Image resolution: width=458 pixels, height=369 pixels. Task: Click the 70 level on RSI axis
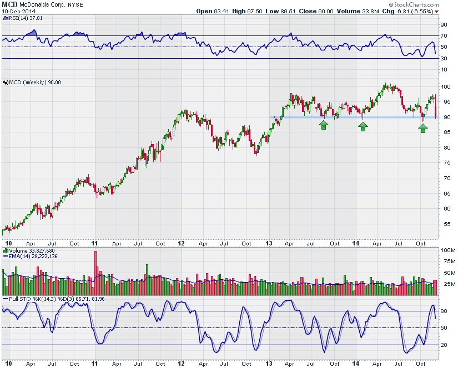444,36
